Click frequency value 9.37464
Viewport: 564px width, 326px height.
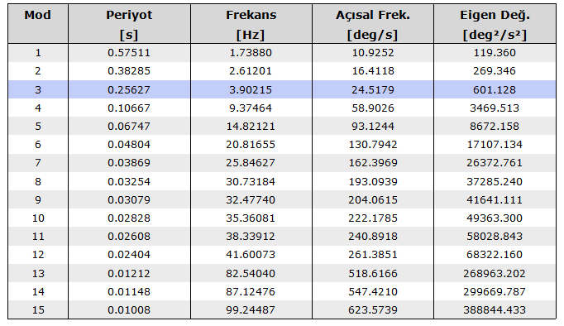(x=251, y=108)
